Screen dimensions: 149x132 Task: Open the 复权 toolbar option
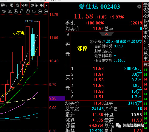[x=4, y=5]
